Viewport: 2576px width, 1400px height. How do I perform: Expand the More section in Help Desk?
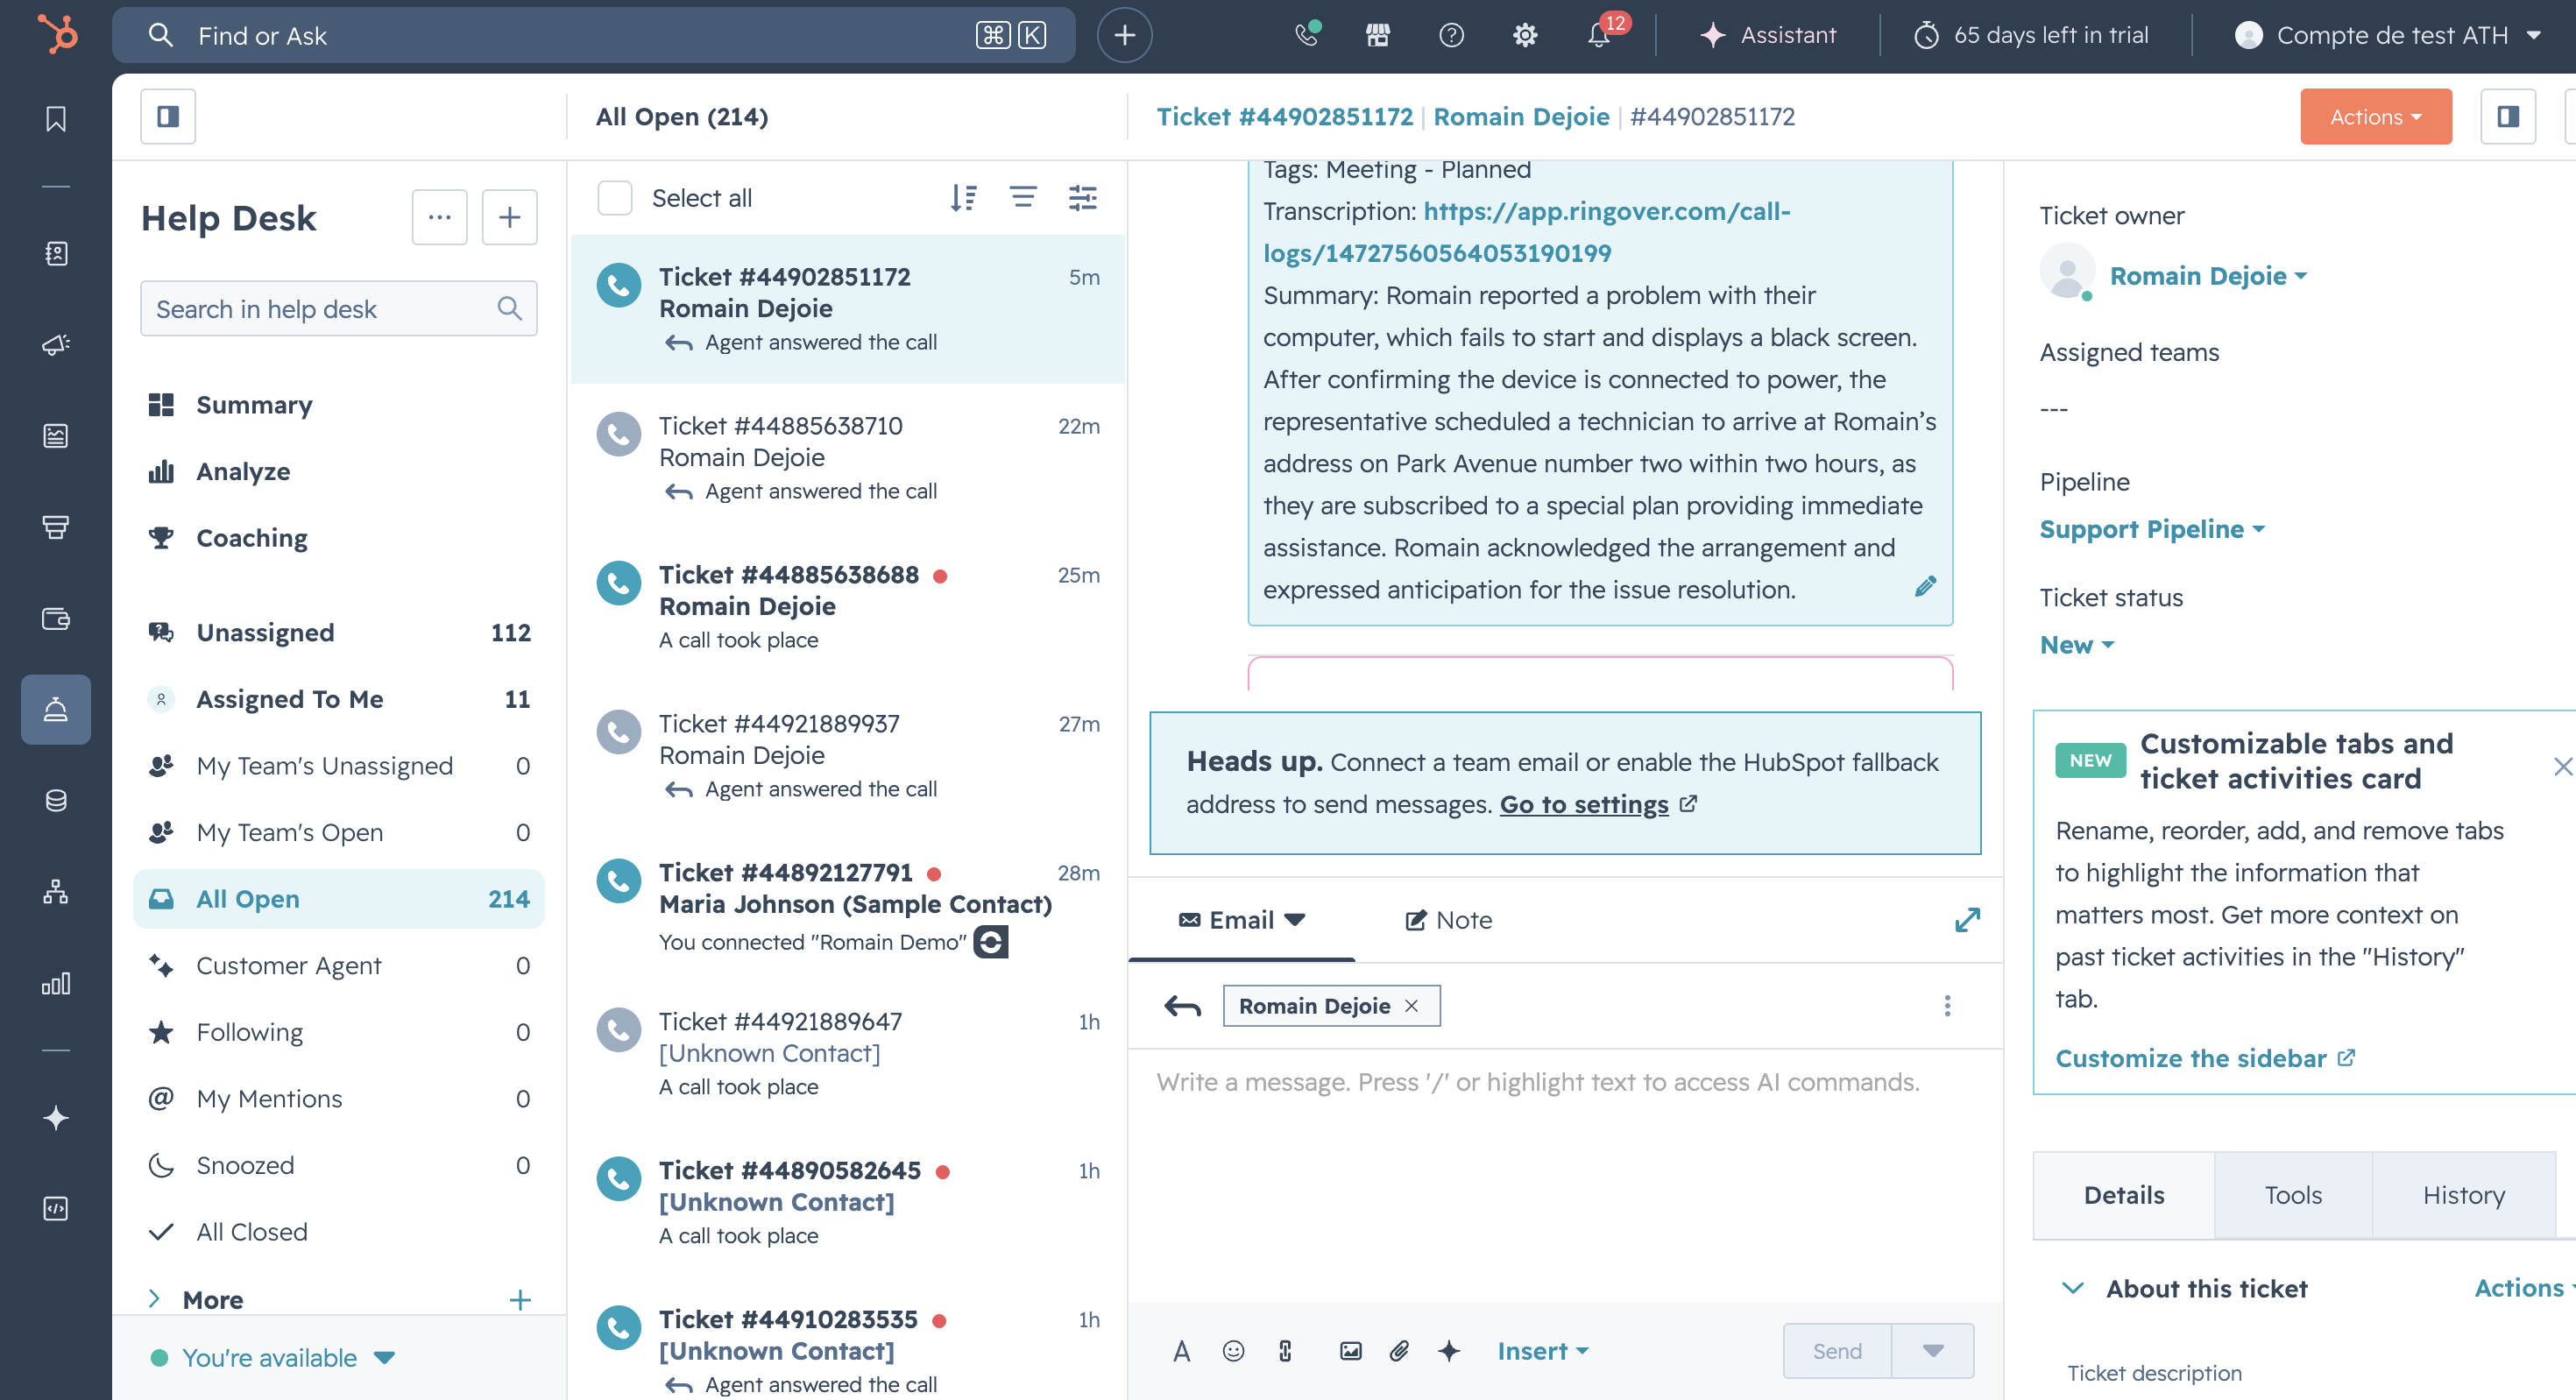click(155, 1299)
